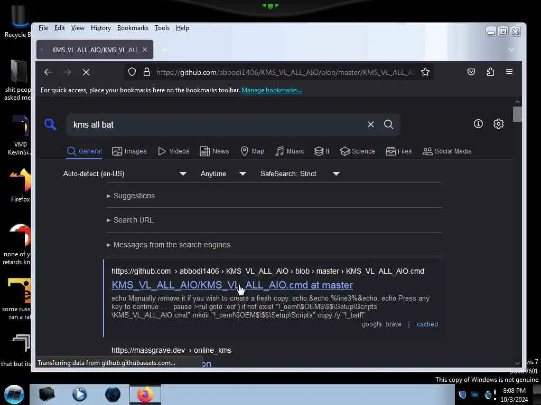Close the KMS_VL_ALL_AIO browser tab
Screen dimensions: 541x405
pyautogui.click(x=145, y=50)
